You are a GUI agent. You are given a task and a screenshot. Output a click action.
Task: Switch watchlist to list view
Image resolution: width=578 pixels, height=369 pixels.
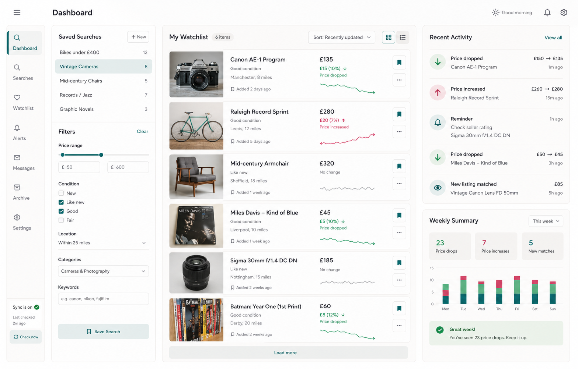click(403, 37)
